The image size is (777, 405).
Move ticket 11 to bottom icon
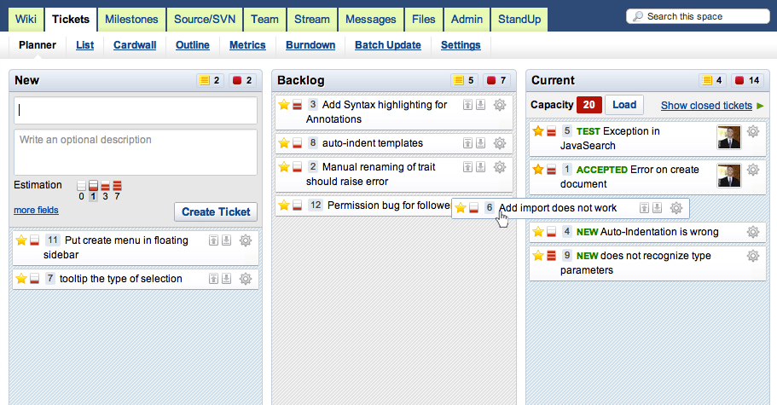pyautogui.click(x=227, y=240)
